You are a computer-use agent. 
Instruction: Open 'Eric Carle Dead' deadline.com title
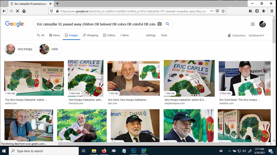pos(240,100)
